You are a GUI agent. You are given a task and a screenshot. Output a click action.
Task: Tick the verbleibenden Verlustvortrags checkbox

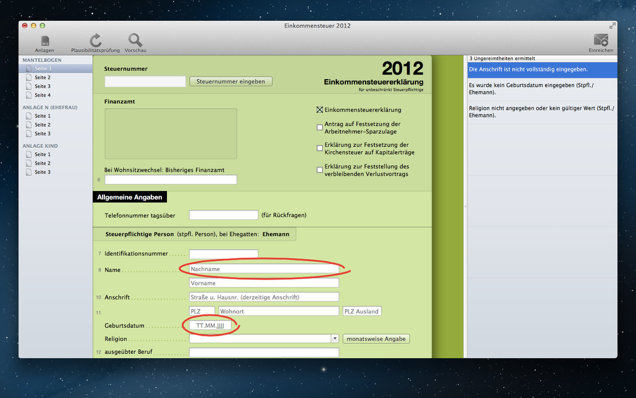[320, 170]
